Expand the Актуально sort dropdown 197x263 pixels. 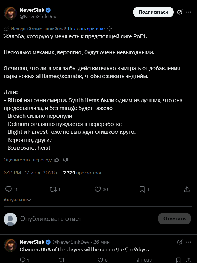[x=17, y=200]
